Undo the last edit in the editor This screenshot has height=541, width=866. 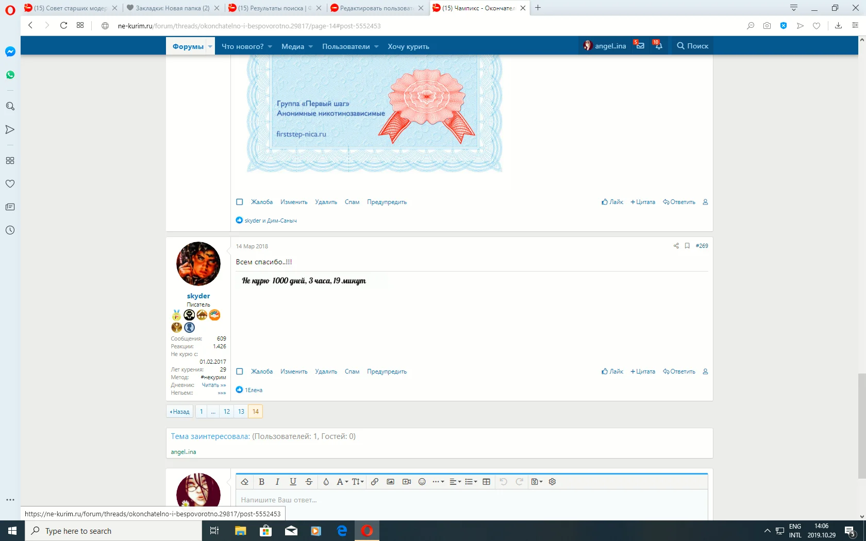coord(504,482)
